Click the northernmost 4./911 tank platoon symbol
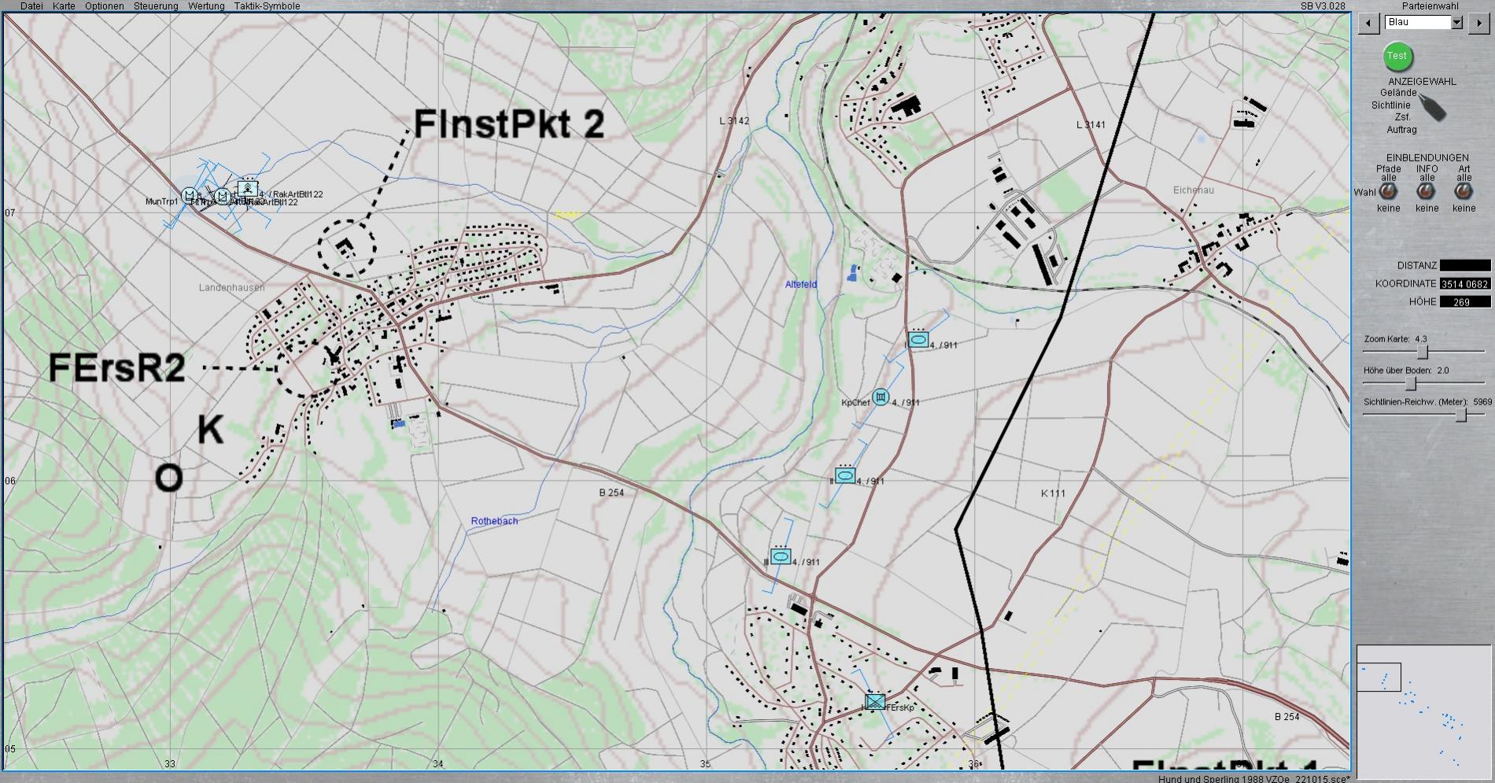This screenshot has height=783, width=1495. pos(917,340)
